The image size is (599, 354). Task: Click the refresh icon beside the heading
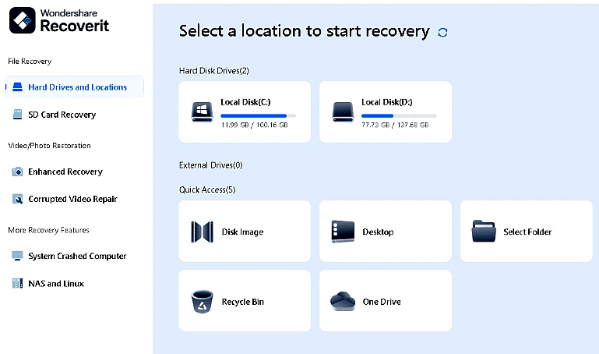(x=442, y=33)
